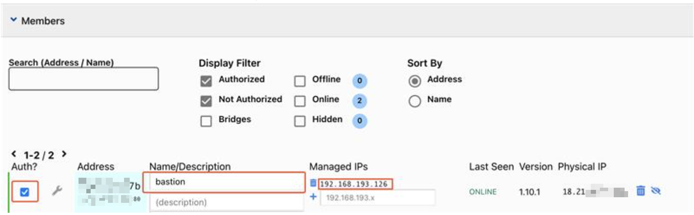Open member settings wrench icon
Screen dimensions: 694x215
pyautogui.click(x=57, y=190)
